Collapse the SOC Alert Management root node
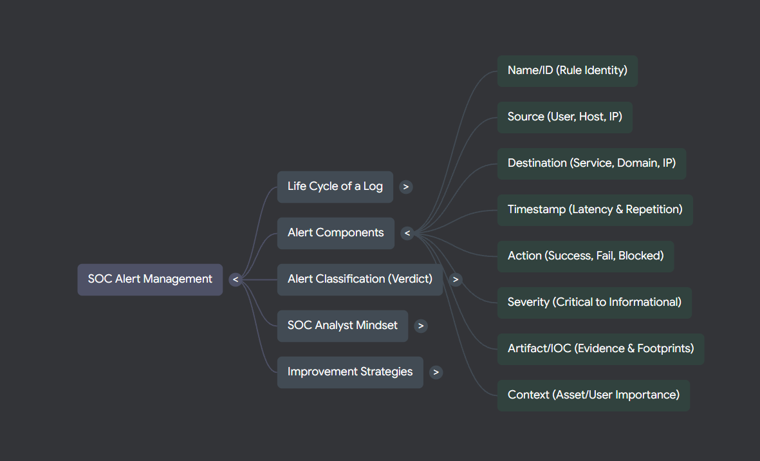This screenshot has height=461, width=760. (x=235, y=279)
